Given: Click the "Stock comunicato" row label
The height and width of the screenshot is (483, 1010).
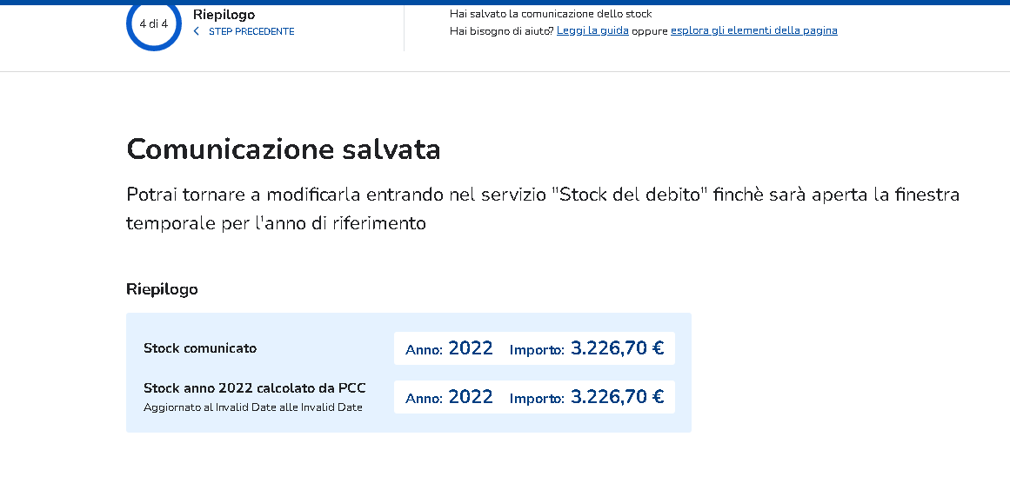Looking at the screenshot, I should (x=200, y=348).
